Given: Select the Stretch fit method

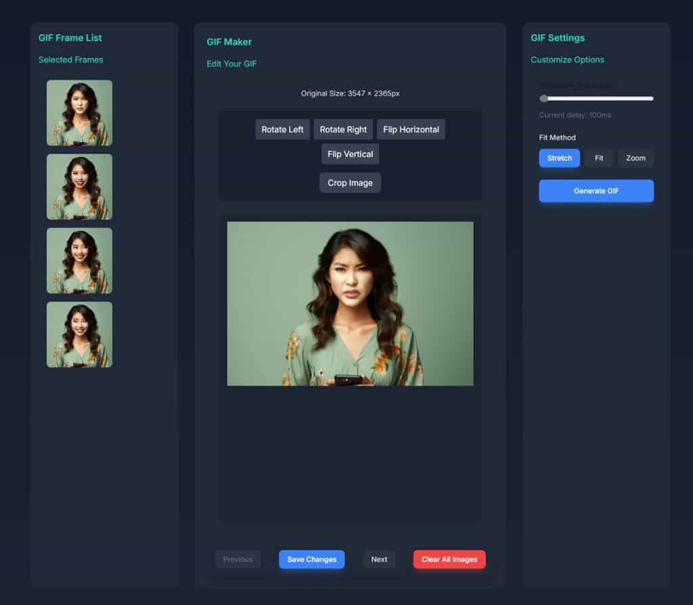Looking at the screenshot, I should tap(559, 158).
